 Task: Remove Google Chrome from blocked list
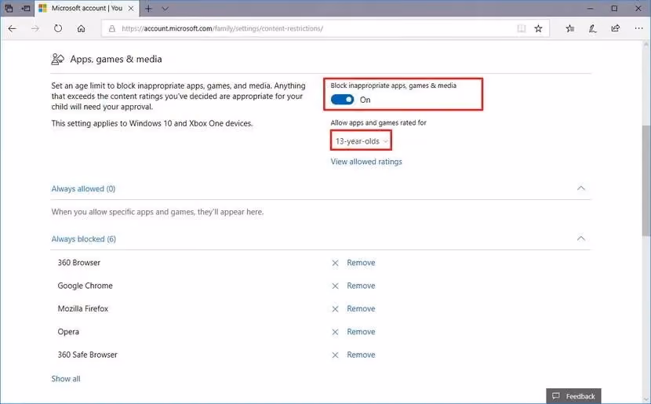tap(361, 286)
